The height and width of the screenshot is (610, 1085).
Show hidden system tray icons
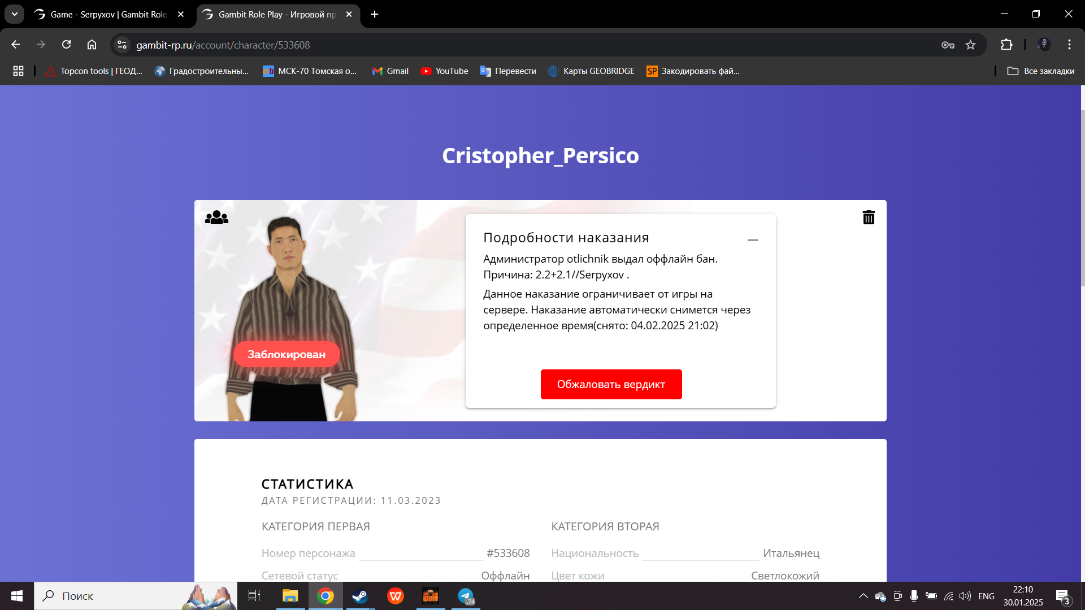(863, 596)
